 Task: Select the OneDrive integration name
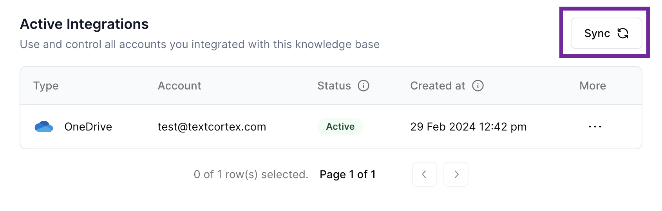[x=88, y=127]
